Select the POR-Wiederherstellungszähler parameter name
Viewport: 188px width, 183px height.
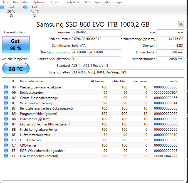click(x=42, y=151)
